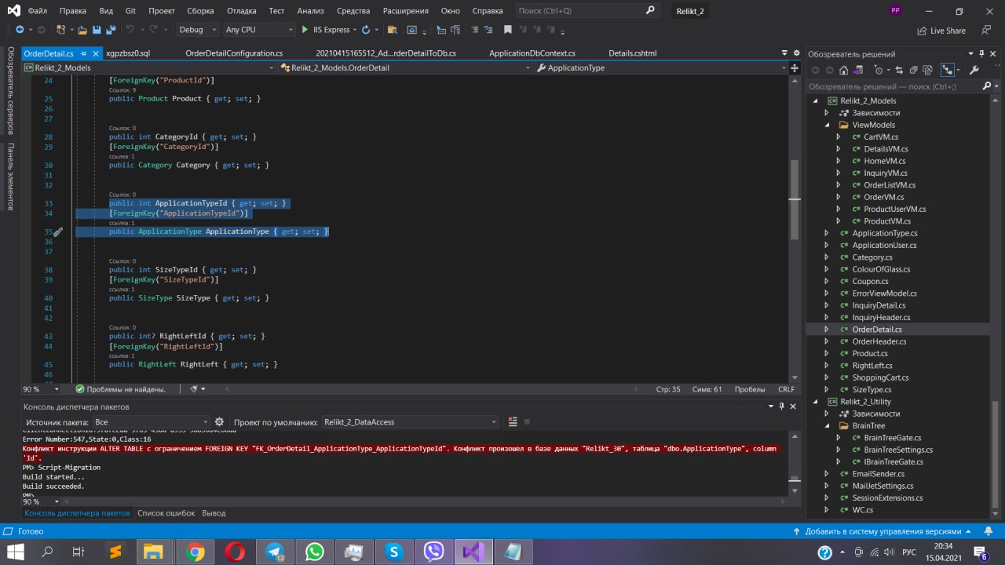This screenshot has width=1005, height=565.
Task: Collapse all nodes in Solution Explorer
Action: coord(913,70)
